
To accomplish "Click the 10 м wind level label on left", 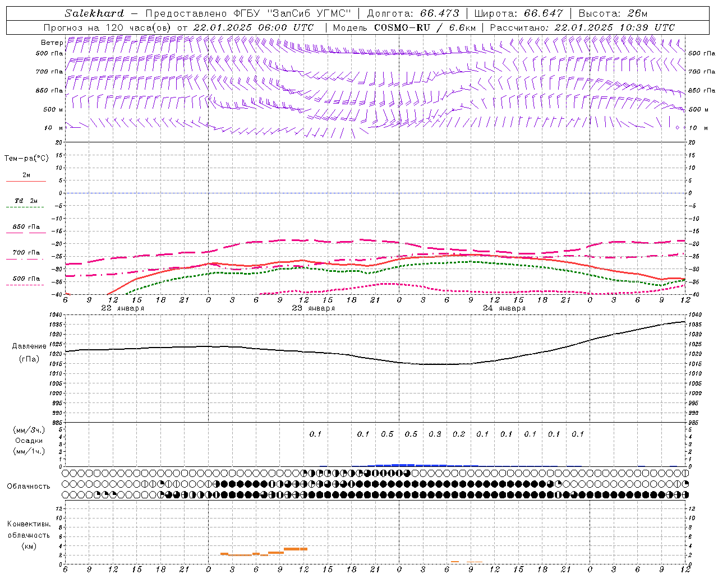I will pos(54,128).
